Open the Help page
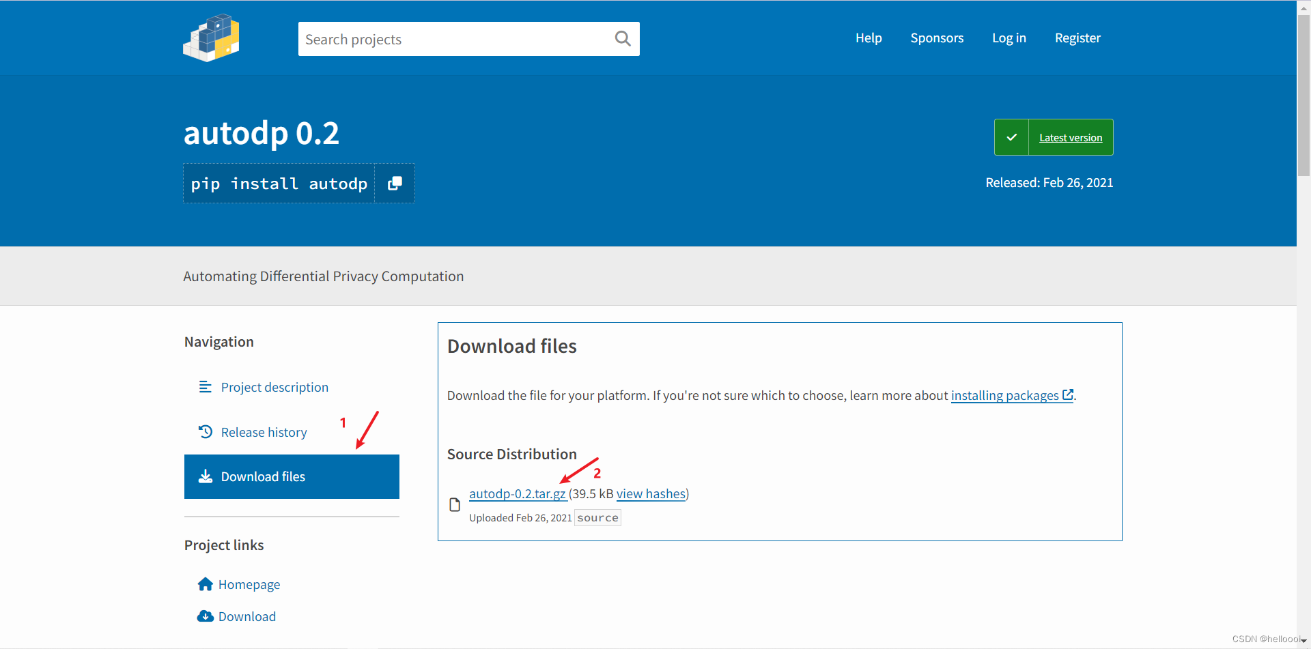 (x=869, y=38)
